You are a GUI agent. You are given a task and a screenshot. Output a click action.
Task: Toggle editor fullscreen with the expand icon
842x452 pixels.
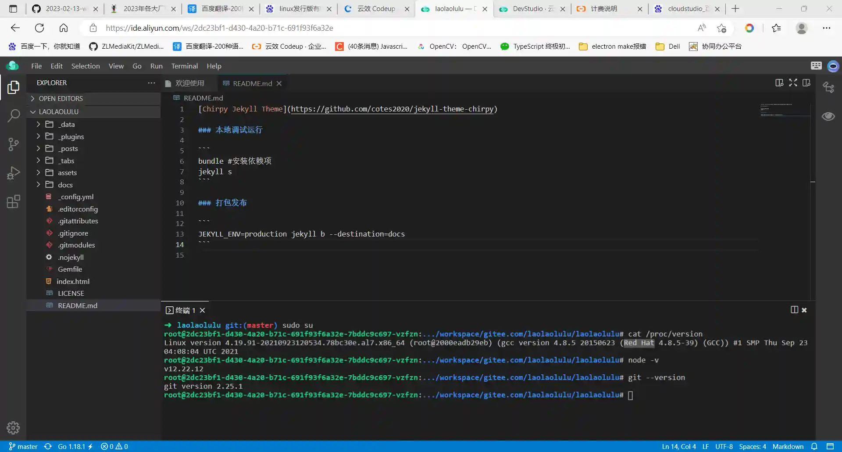(793, 83)
